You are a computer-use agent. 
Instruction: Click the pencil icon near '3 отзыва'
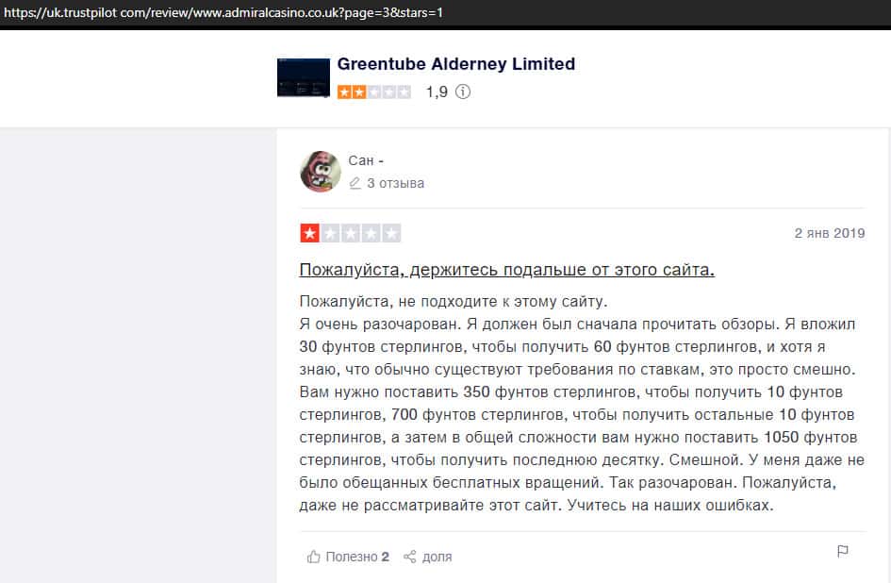pyautogui.click(x=355, y=183)
